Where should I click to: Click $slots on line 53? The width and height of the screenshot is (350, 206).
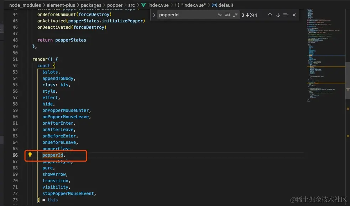pos(50,72)
